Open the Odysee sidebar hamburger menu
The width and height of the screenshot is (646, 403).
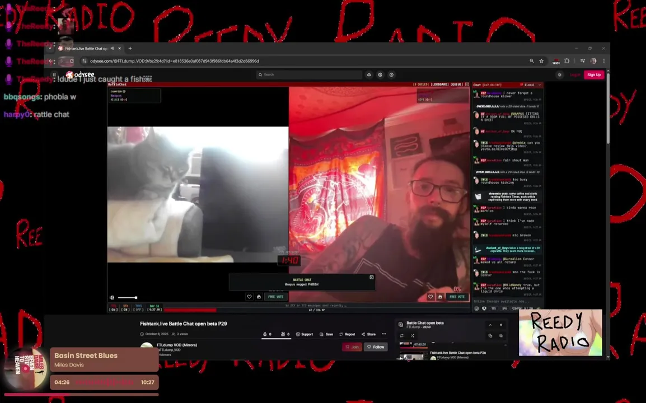pyautogui.click(x=54, y=74)
